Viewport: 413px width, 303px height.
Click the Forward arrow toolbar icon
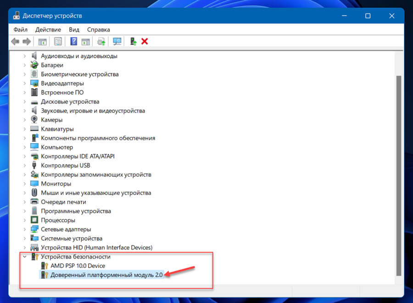coord(27,41)
